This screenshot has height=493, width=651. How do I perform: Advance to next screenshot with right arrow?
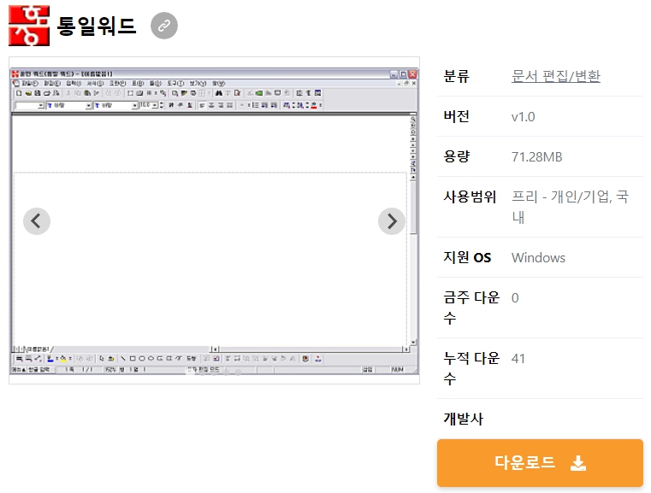(x=392, y=221)
